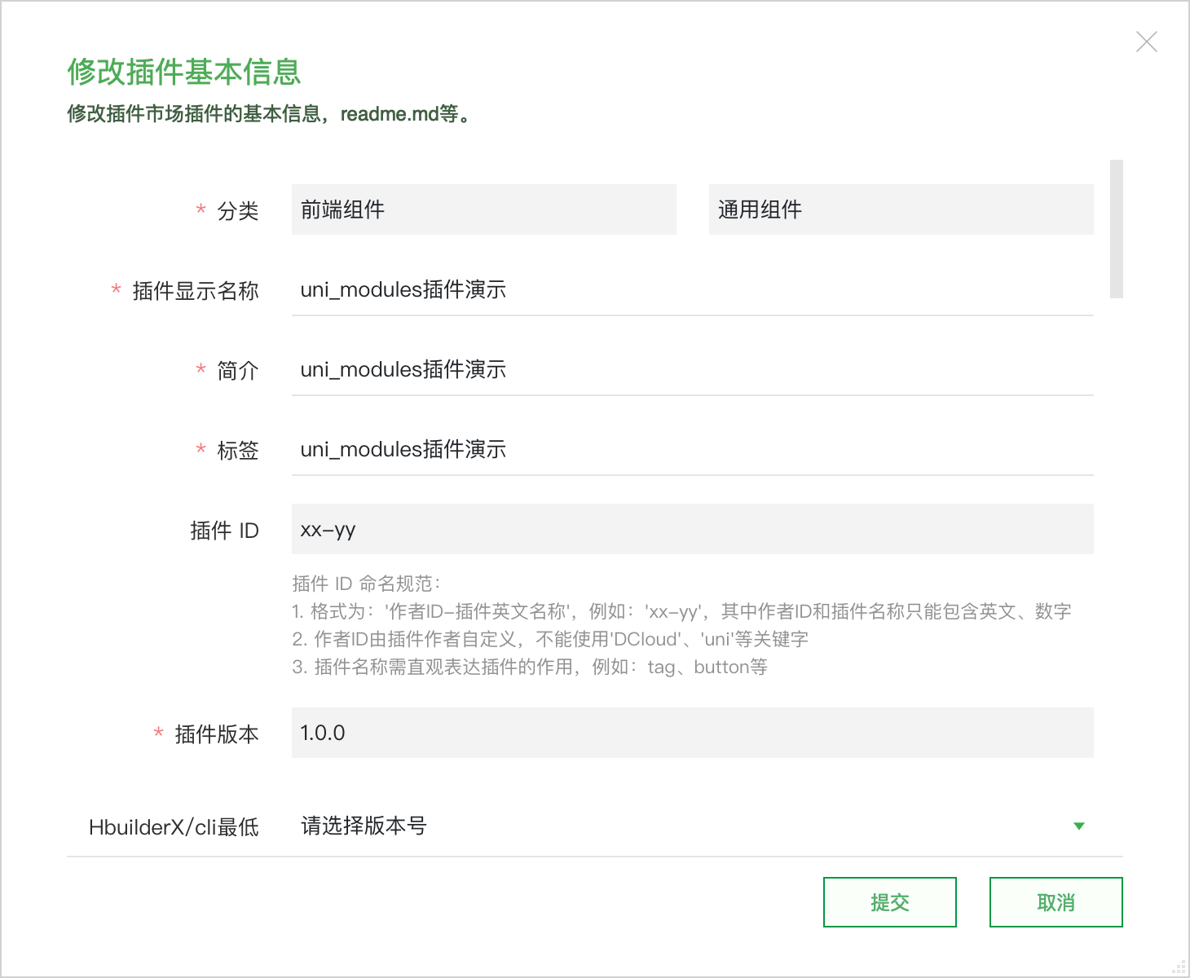This screenshot has width=1190, height=978.
Task: Click the 标签 tags input field
Action: point(693,450)
